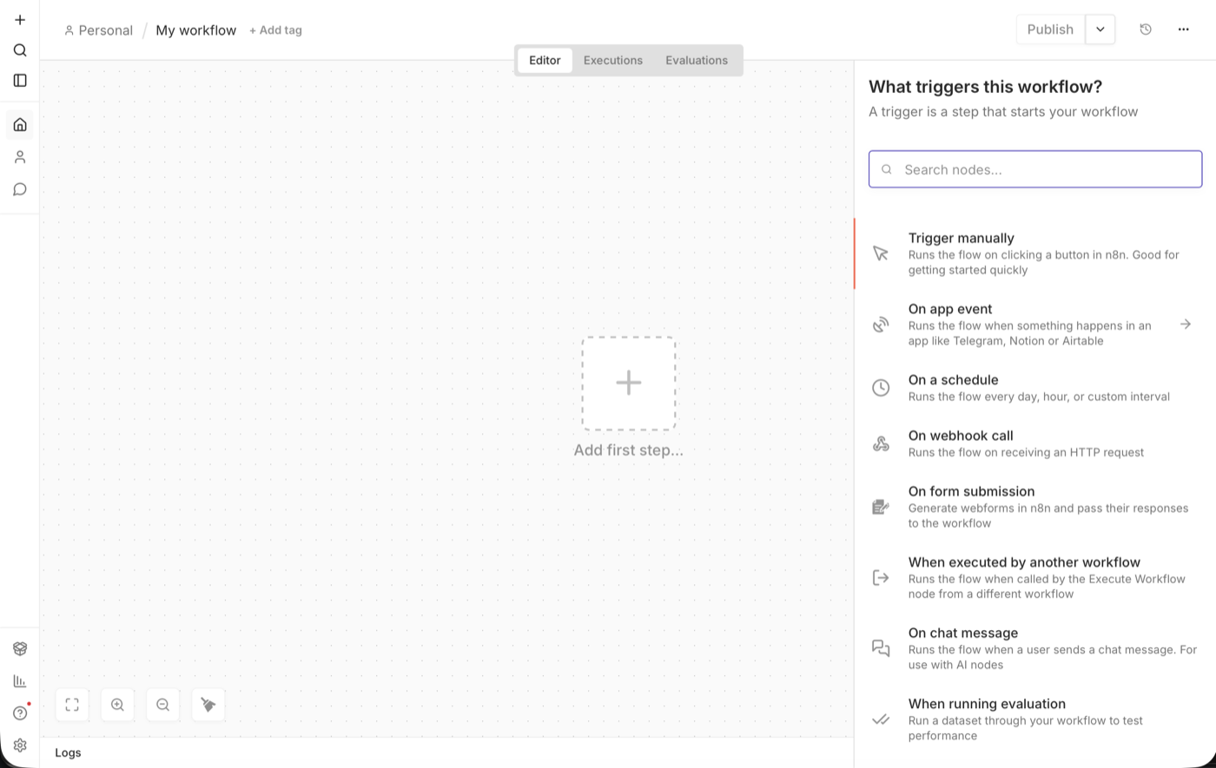Go to the Home icon in sidebar
Viewport: 1216px width, 768px height.
tap(20, 125)
